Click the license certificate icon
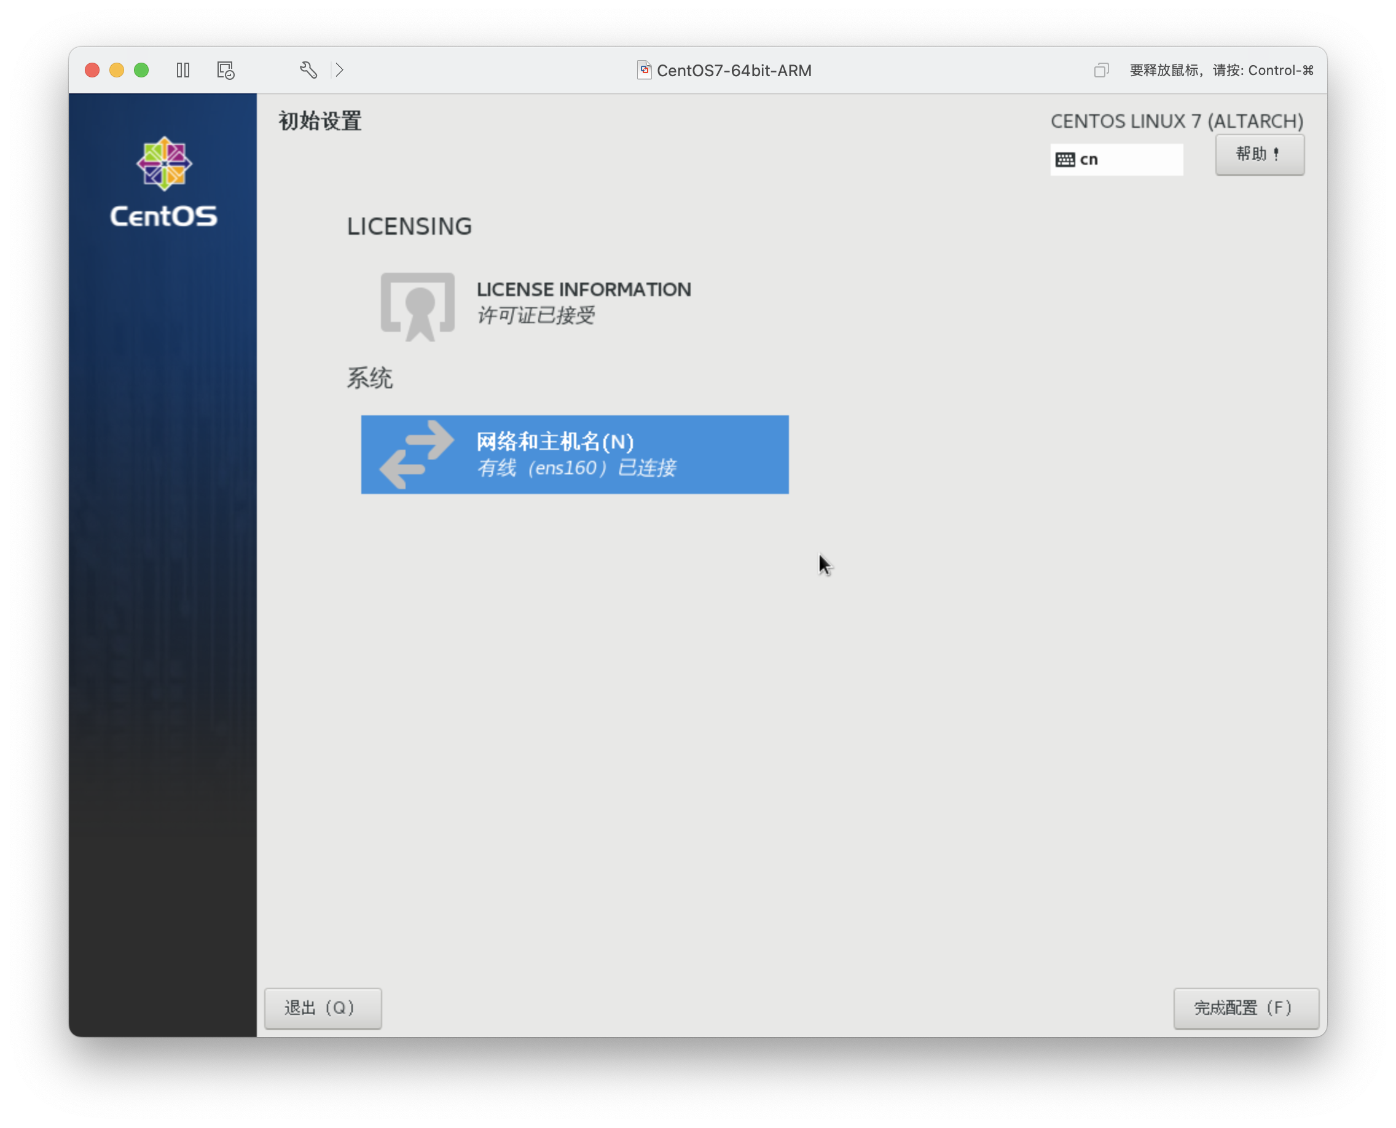The width and height of the screenshot is (1396, 1128). [417, 307]
